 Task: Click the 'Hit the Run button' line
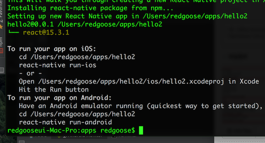[x=54, y=89]
